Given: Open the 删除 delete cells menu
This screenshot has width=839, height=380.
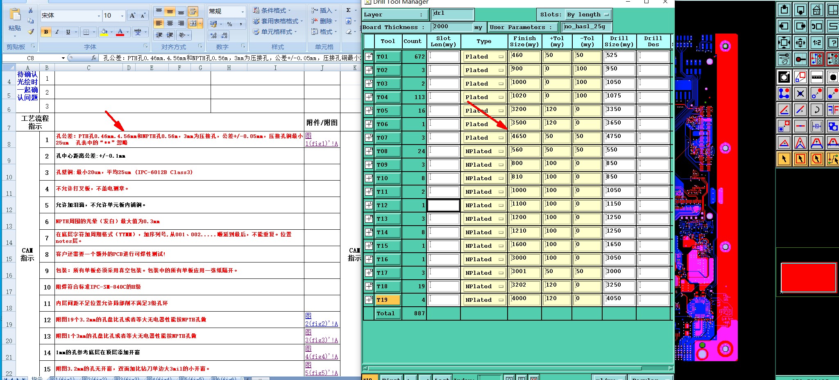Looking at the screenshot, I should point(324,21).
